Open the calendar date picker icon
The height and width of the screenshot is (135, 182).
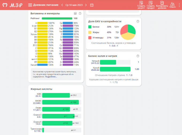tap(92, 5)
